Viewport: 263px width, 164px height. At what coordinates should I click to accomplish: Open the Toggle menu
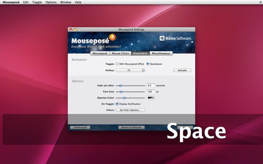[37, 2]
